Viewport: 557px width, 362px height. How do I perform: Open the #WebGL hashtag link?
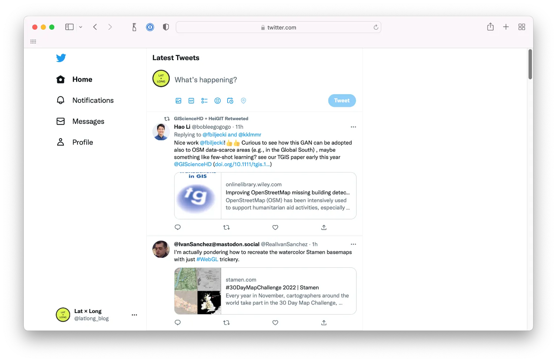point(207,259)
